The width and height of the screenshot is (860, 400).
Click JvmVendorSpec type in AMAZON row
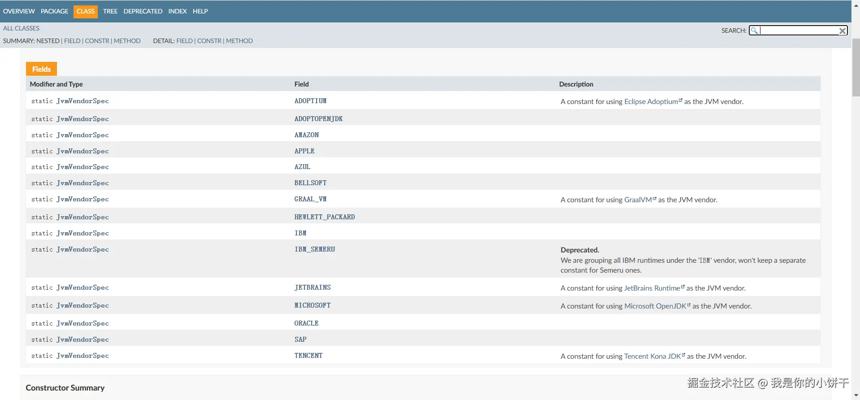tap(83, 135)
